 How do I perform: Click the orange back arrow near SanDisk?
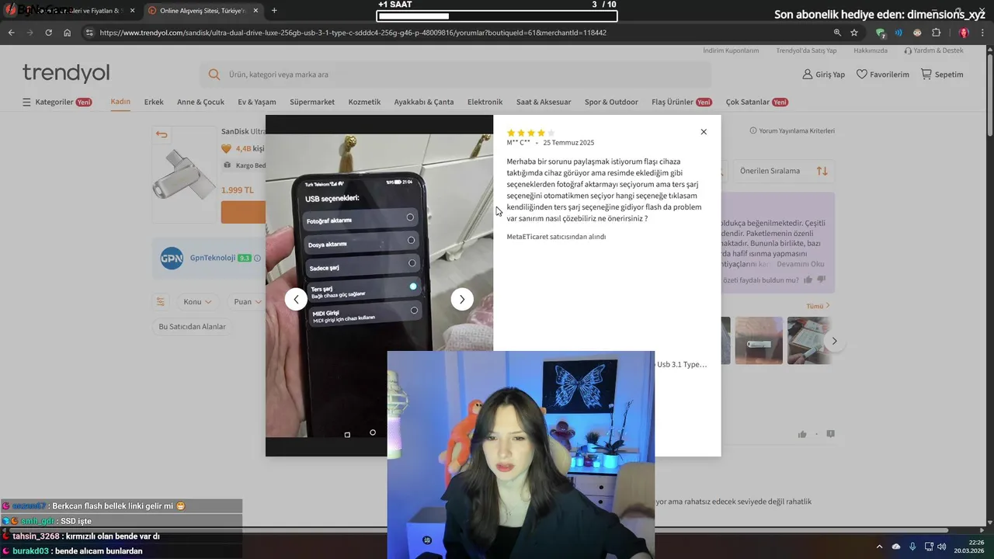click(162, 134)
